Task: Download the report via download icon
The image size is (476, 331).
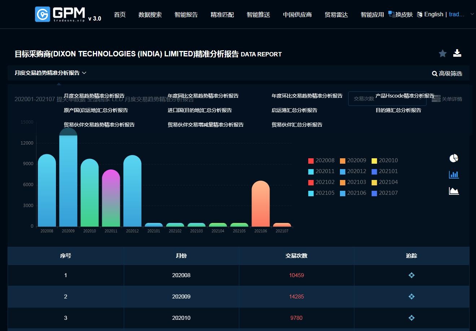Action: click(x=457, y=53)
